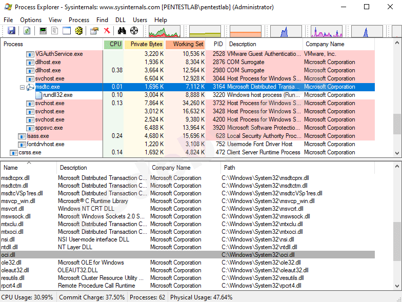
Task: Click the magenta network history graph
Action: pyautogui.click(x=327, y=31)
